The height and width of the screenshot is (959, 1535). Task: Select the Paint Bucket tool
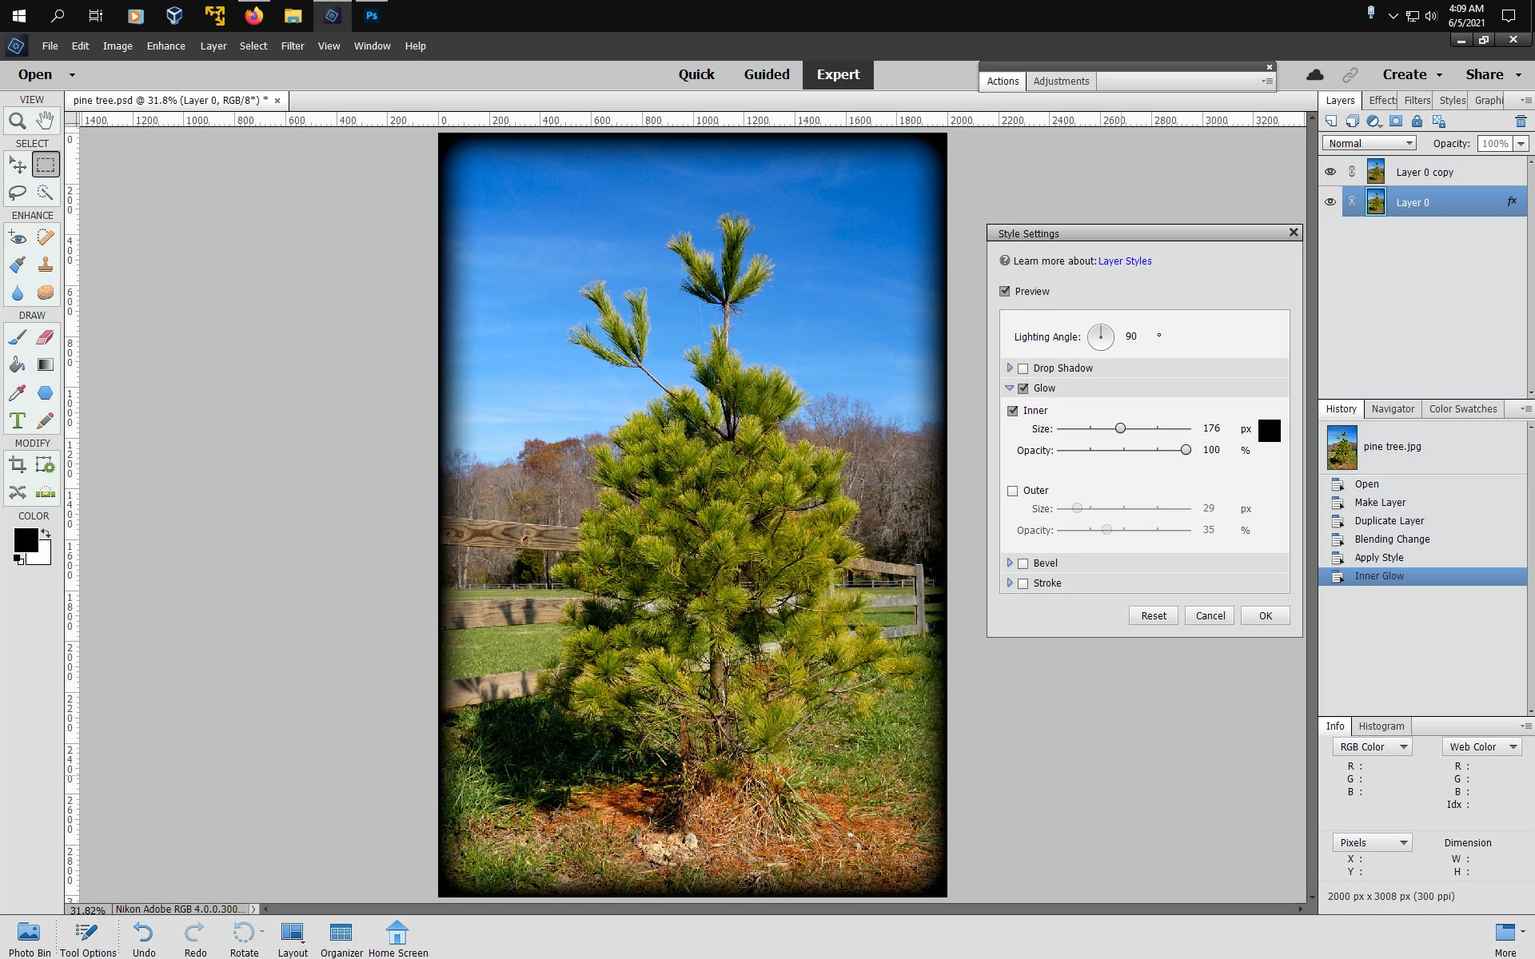[17, 365]
